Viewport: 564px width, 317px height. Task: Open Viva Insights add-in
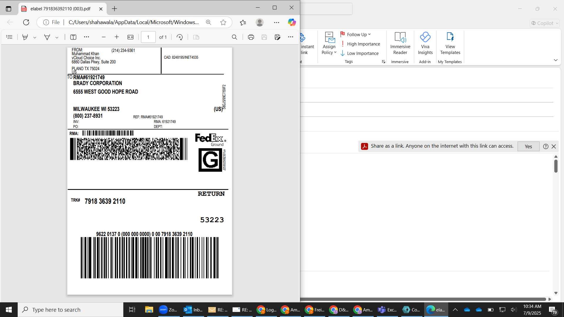click(x=425, y=43)
